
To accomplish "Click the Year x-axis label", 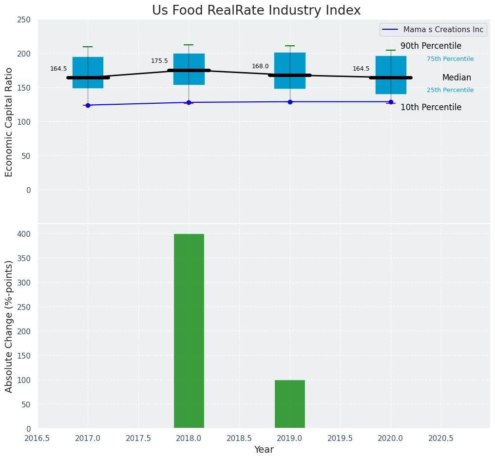I will 264,450.
